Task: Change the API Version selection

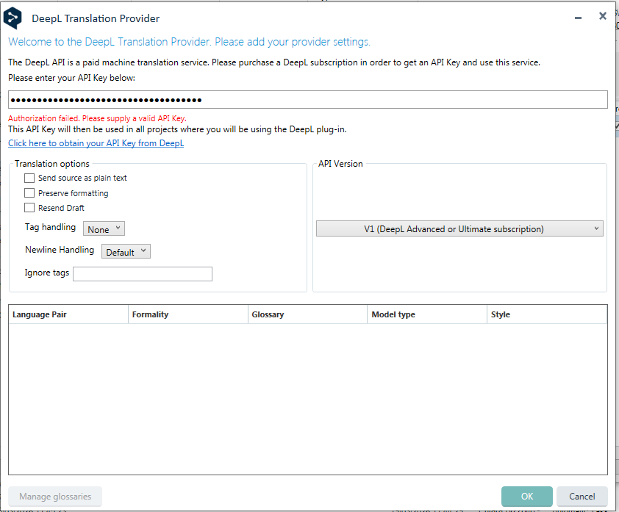Action: (x=459, y=228)
